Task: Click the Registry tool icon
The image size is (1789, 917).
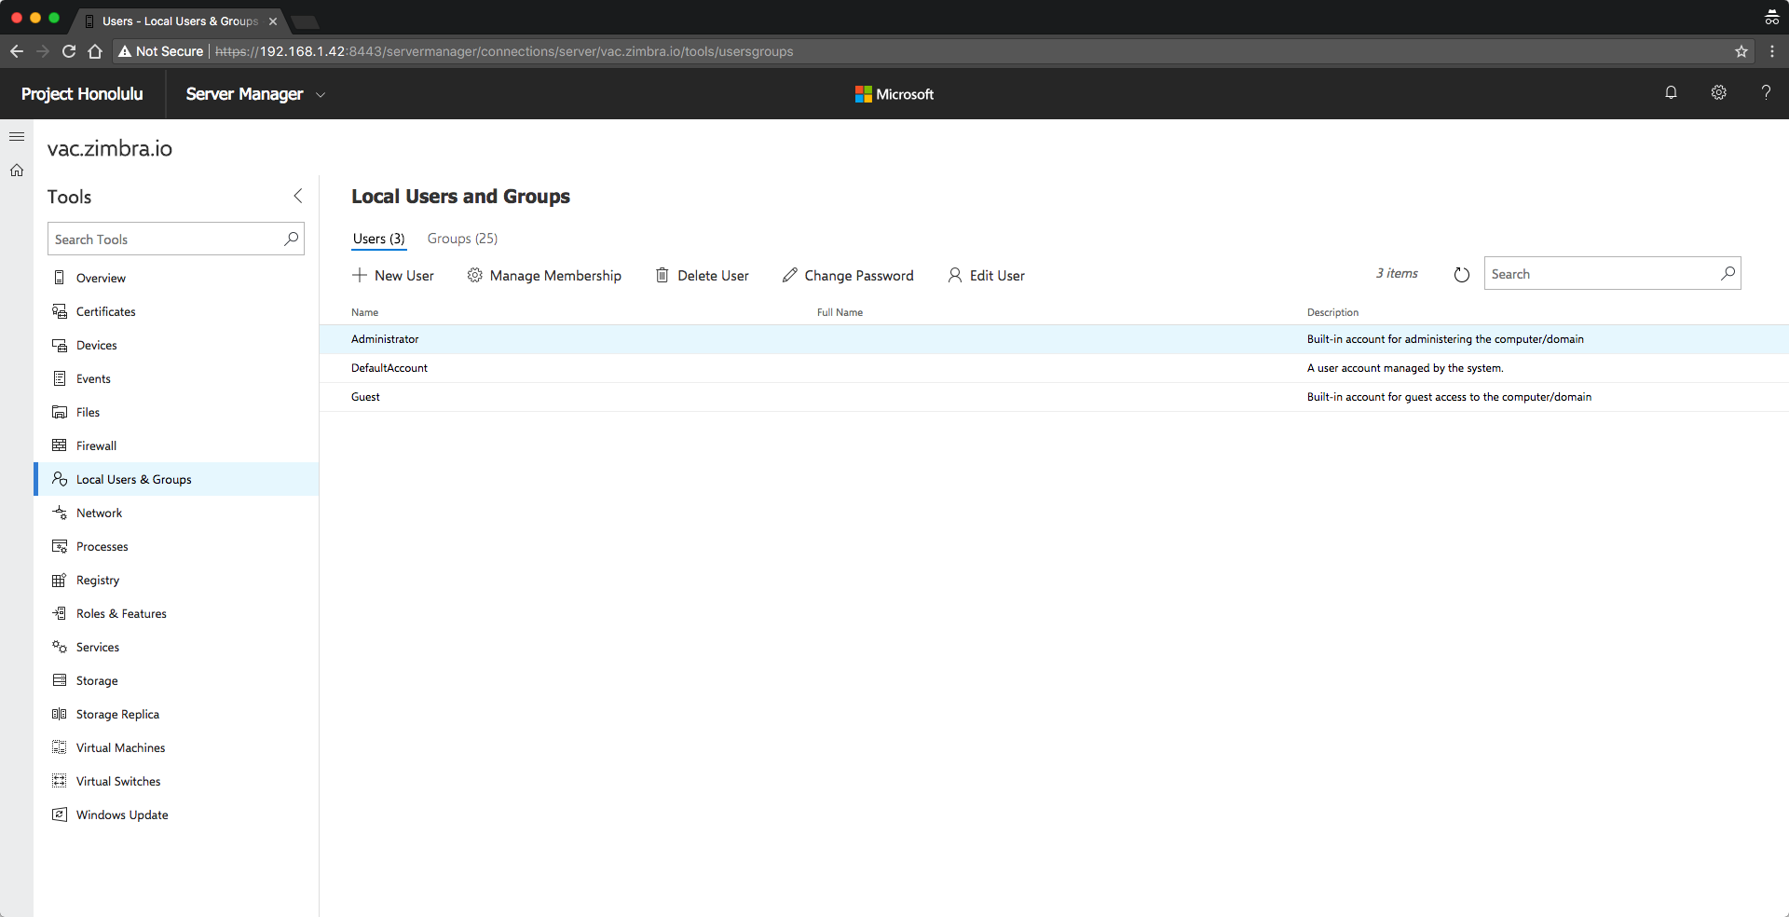Action: 60,580
